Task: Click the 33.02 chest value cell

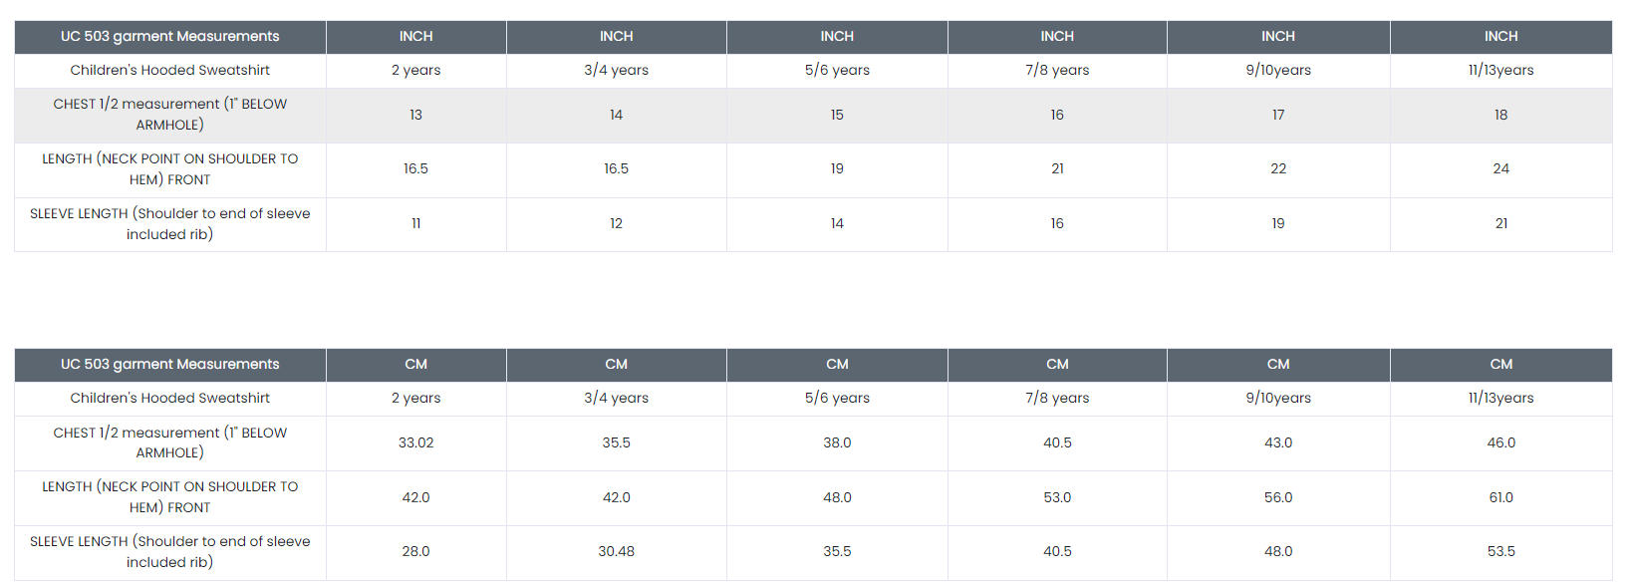Action: (415, 442)
